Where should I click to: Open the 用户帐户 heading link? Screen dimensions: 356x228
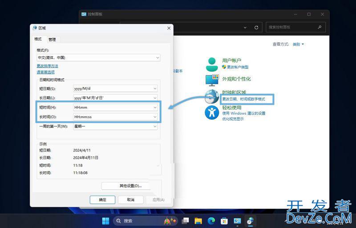coord(231,60)
